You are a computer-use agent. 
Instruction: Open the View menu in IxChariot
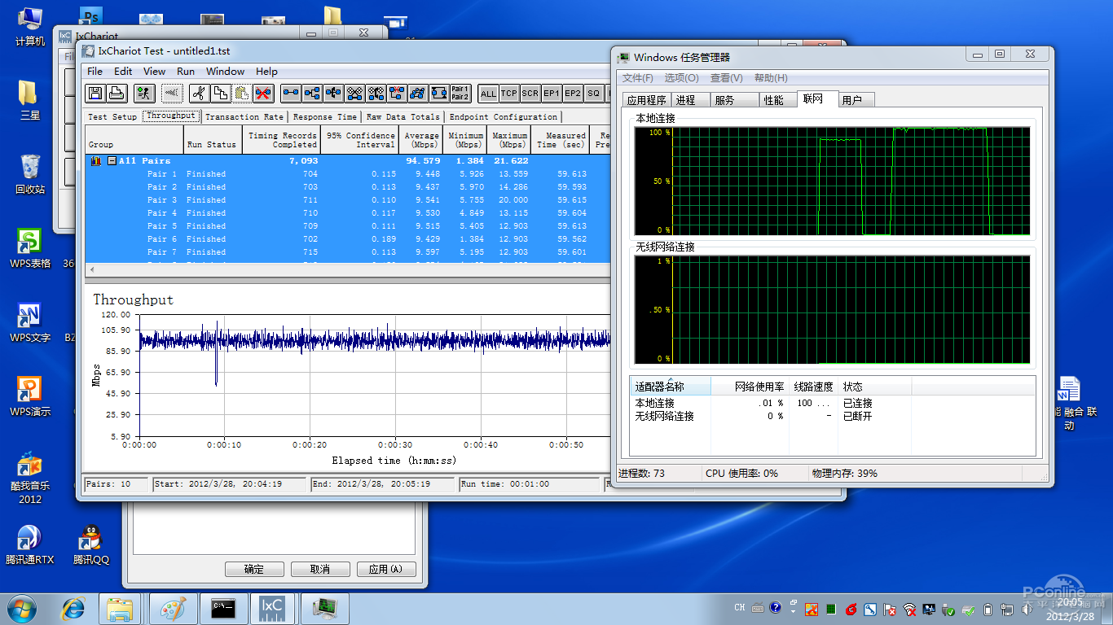(155, 71)
